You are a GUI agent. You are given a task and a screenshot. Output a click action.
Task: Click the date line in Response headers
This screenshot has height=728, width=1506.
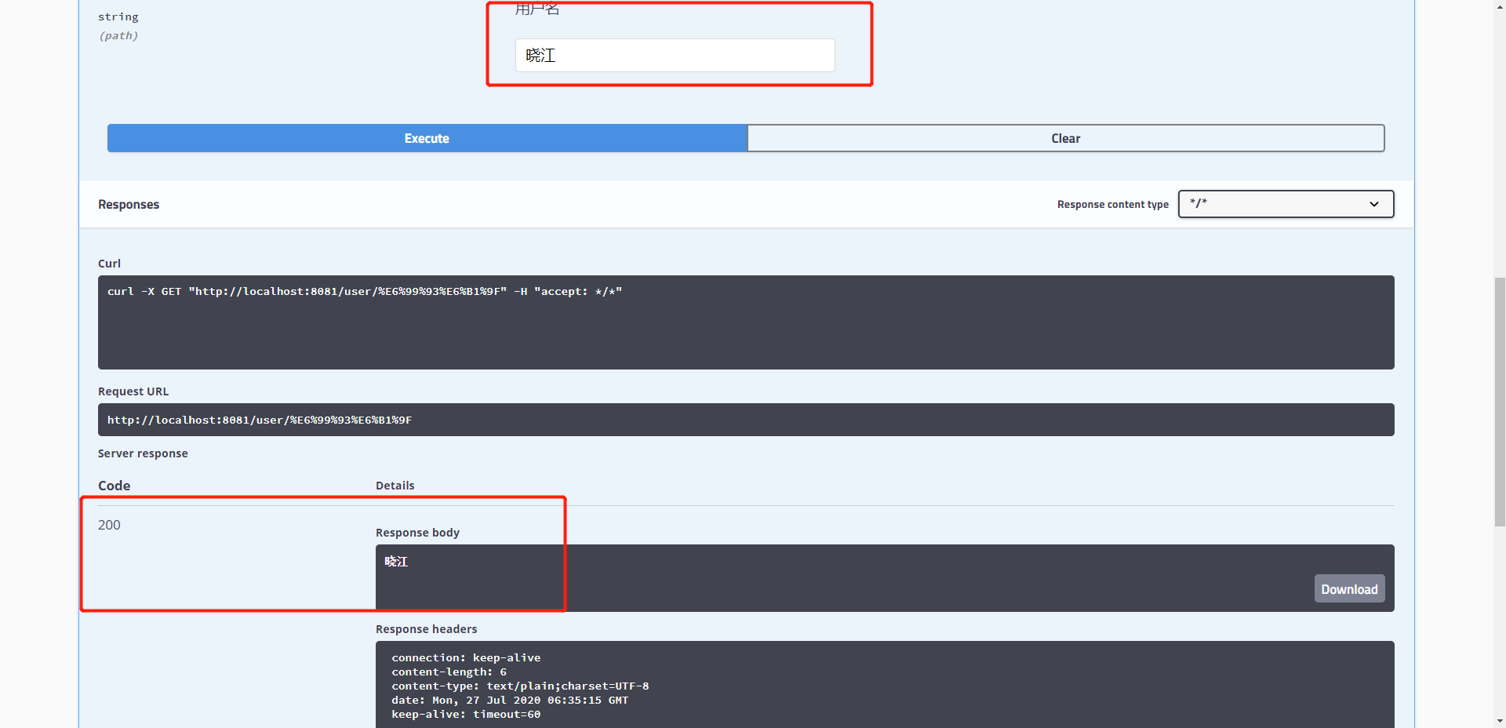point(510,701)
